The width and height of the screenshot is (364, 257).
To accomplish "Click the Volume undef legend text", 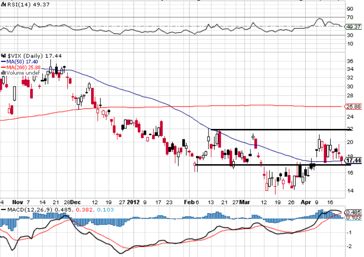I will click(x=23, y=73).
